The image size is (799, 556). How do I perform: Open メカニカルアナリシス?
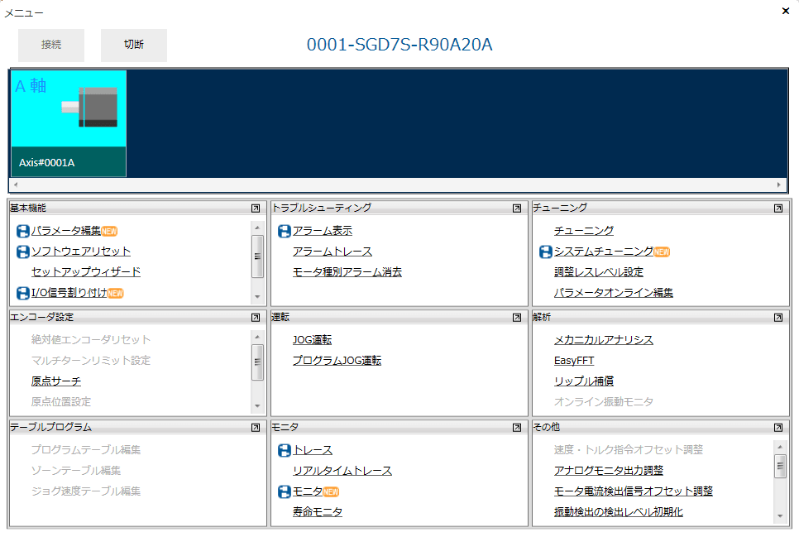605,339
